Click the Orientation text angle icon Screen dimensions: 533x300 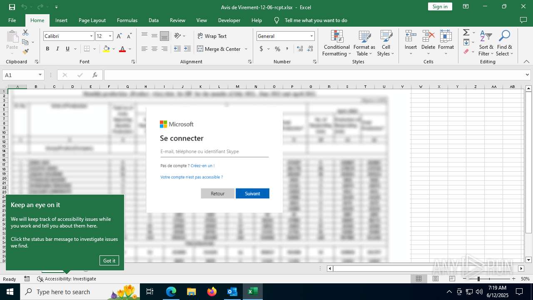178,36
